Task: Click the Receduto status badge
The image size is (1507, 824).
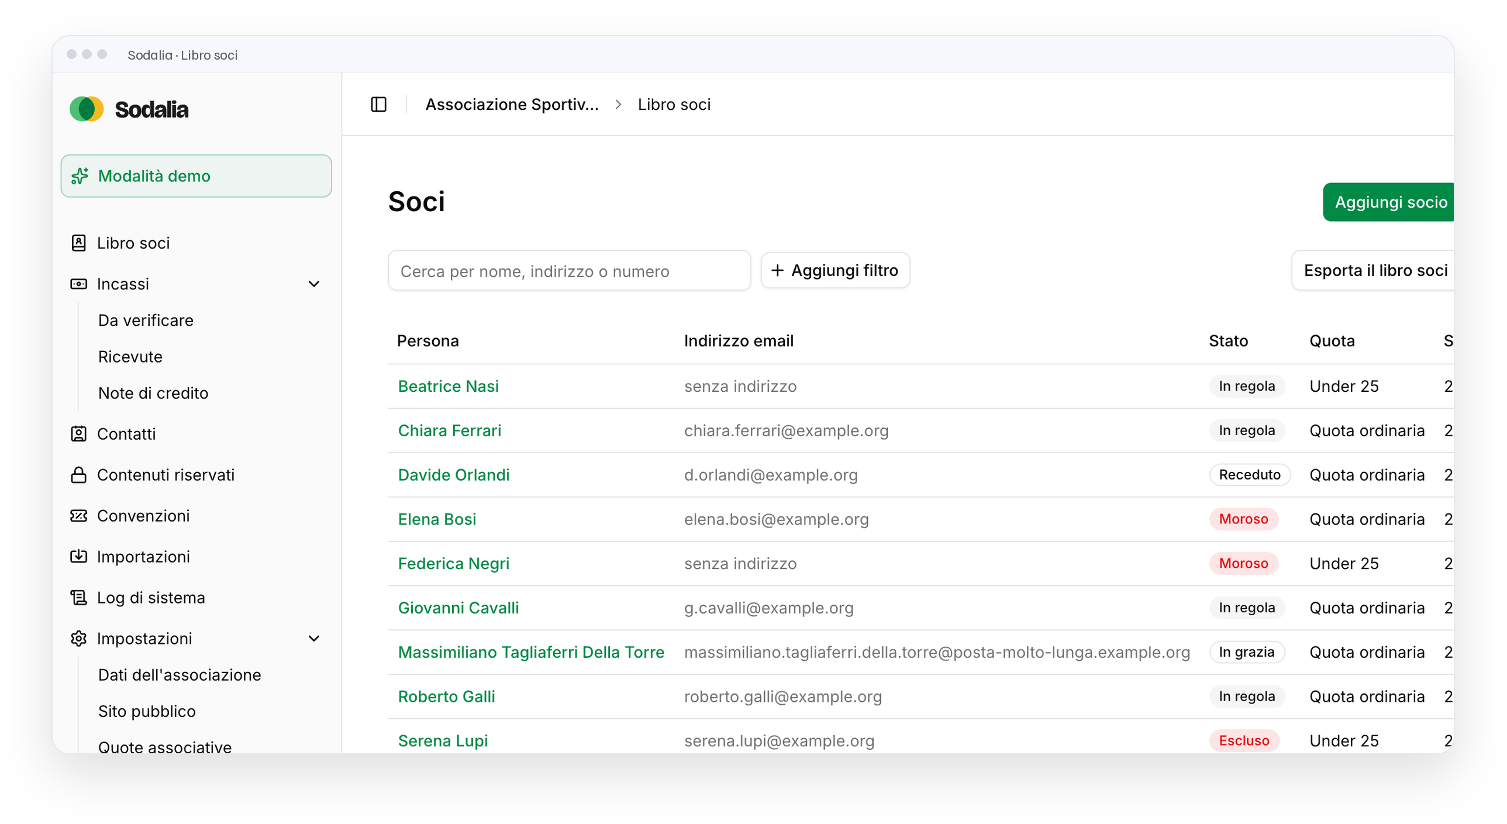Action: point(1250,475)
